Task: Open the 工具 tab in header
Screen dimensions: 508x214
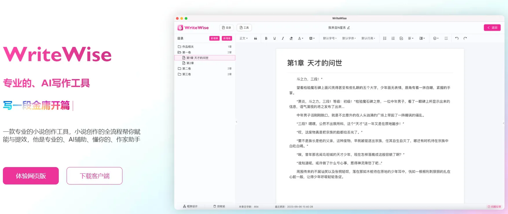Action: point(244,28)
